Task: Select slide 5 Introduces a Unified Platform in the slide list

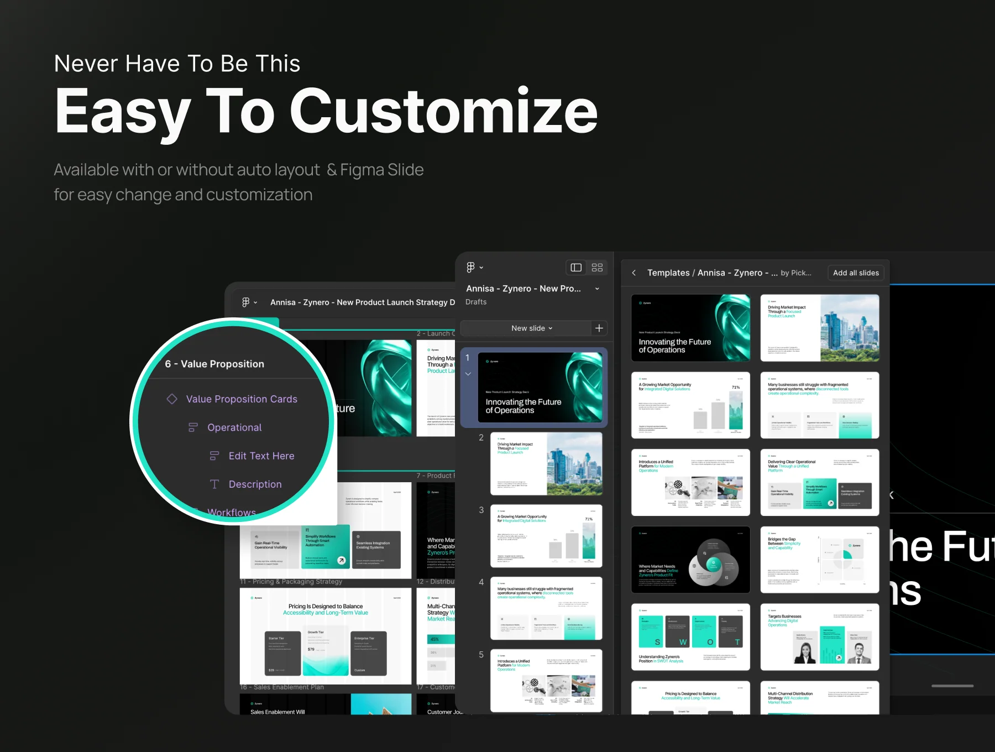Action: coord(546,681)
